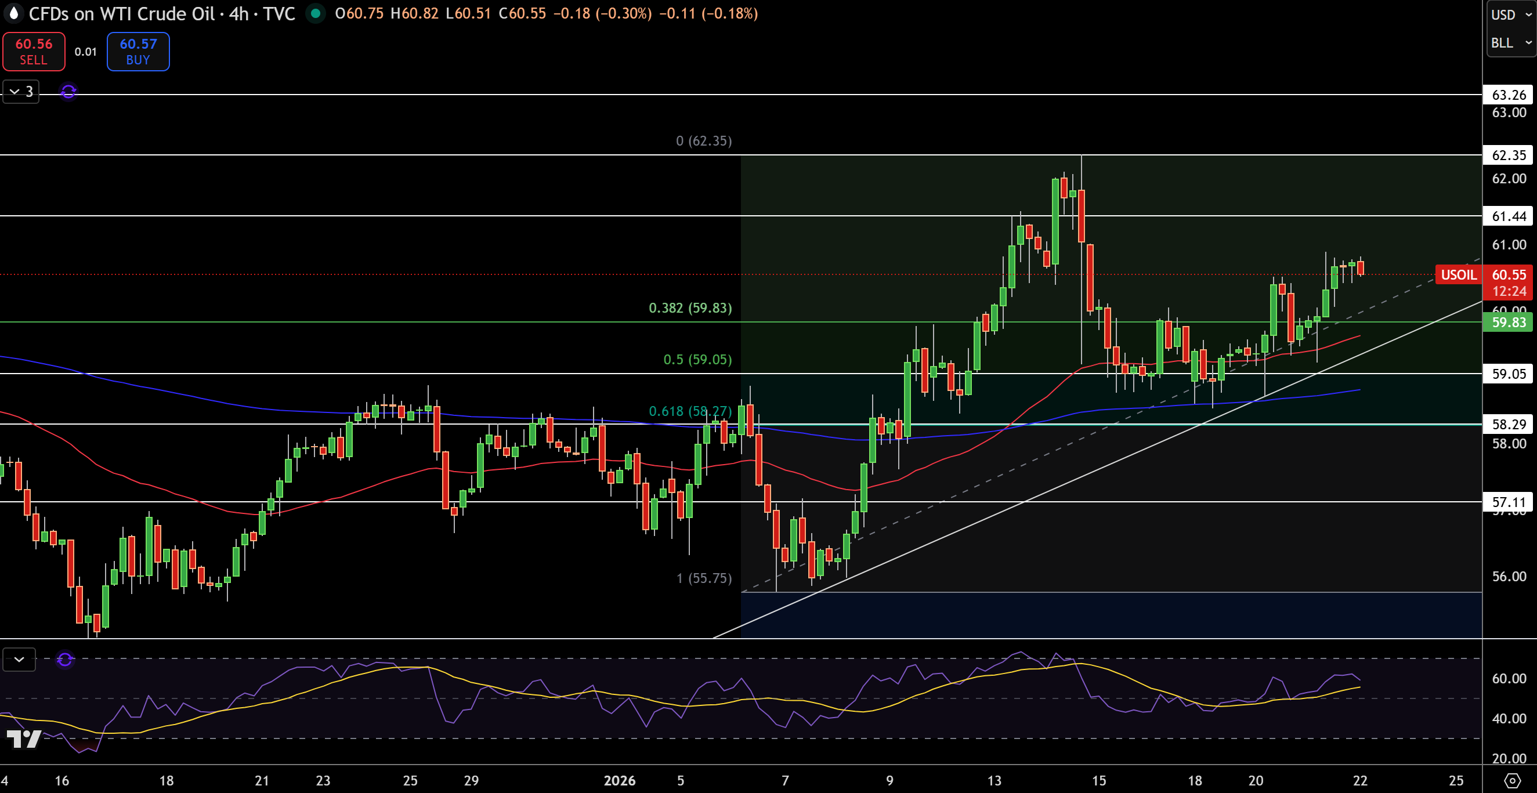This screenshot has height=793, width=1537.
Task: Click the symbol title CFDs on WTI Crude Oil
Action: (121, 13)
